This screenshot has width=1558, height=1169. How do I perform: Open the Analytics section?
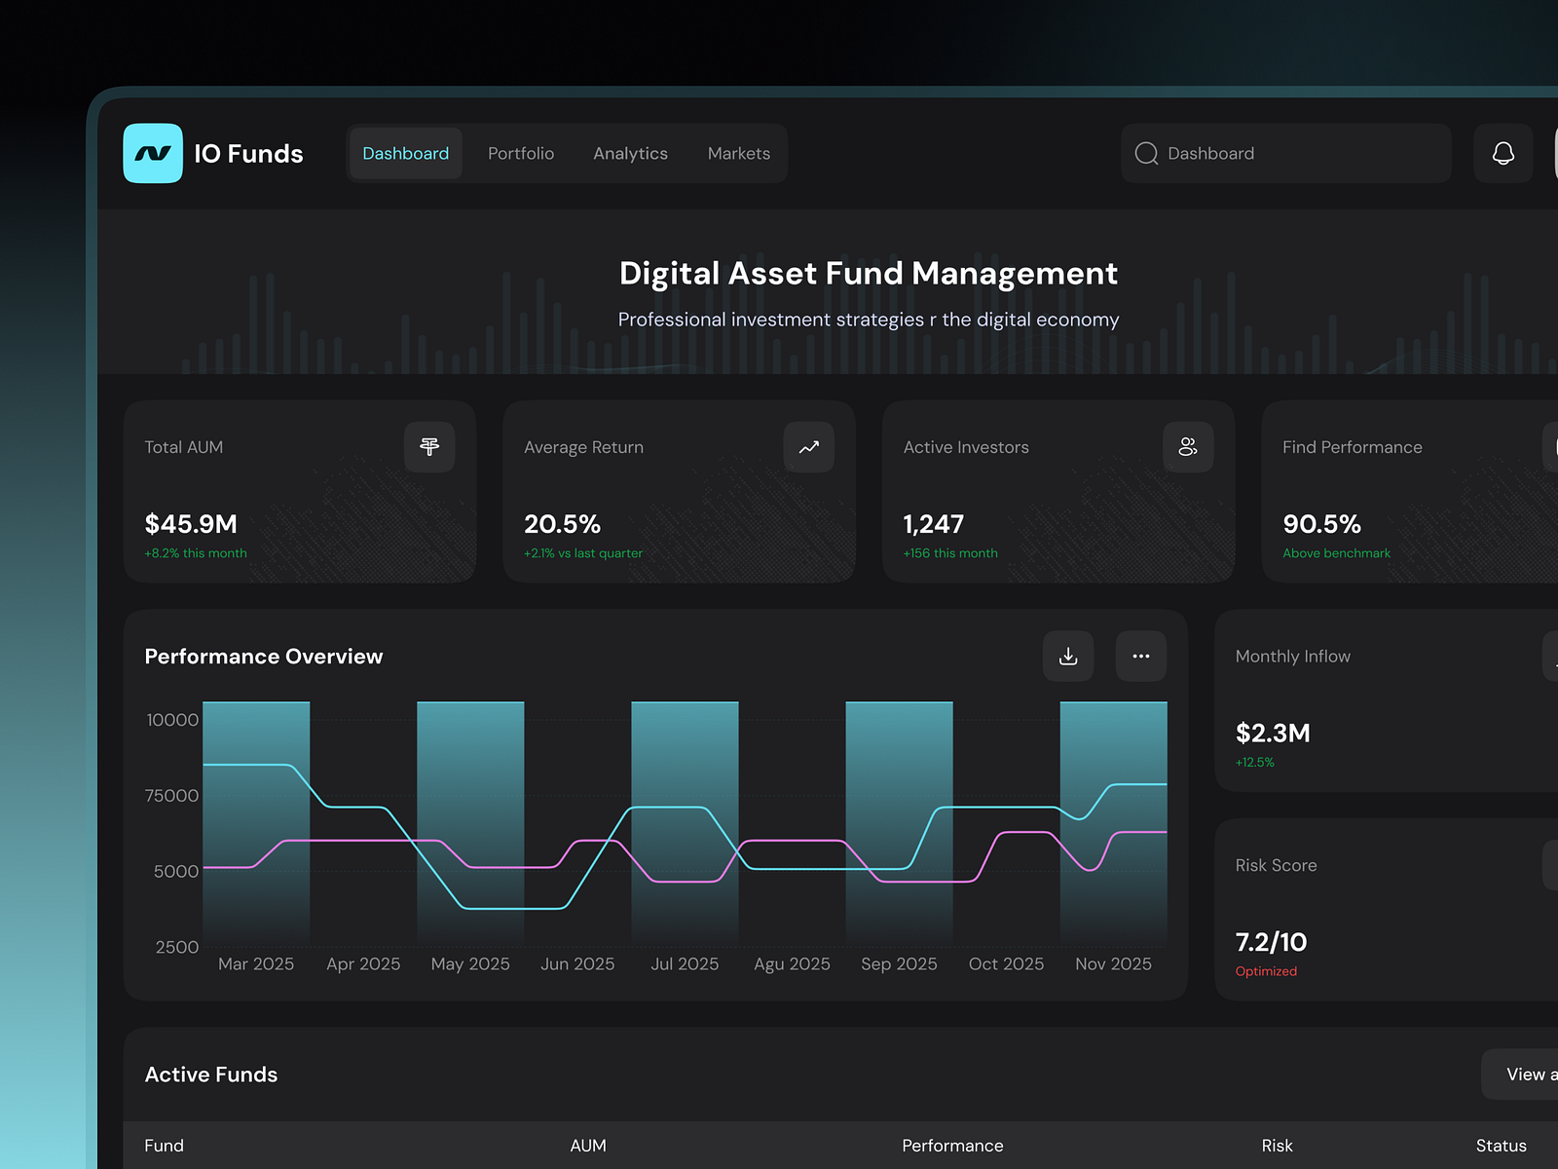click(x=630, y=153)
